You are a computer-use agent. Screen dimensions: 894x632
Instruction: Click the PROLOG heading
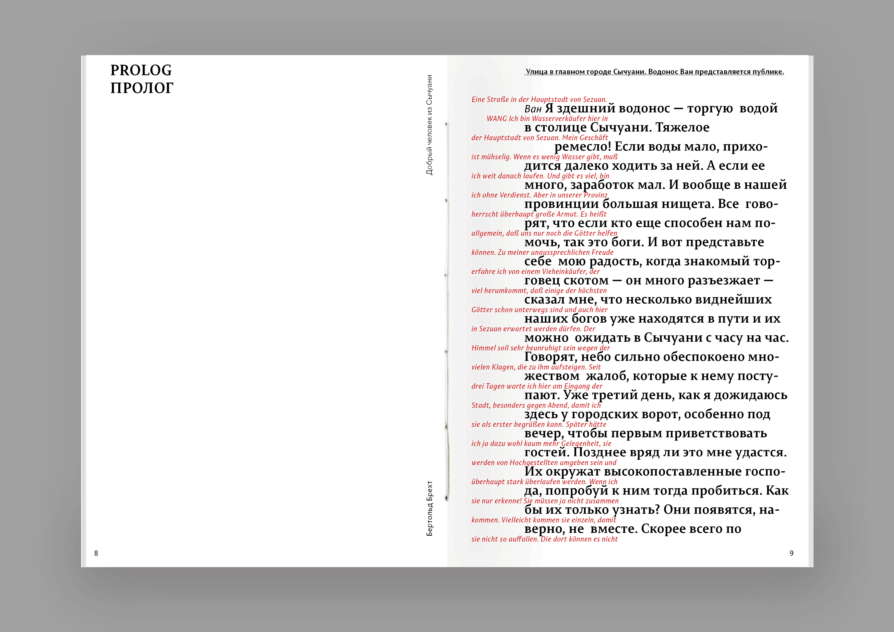(141, 71)
